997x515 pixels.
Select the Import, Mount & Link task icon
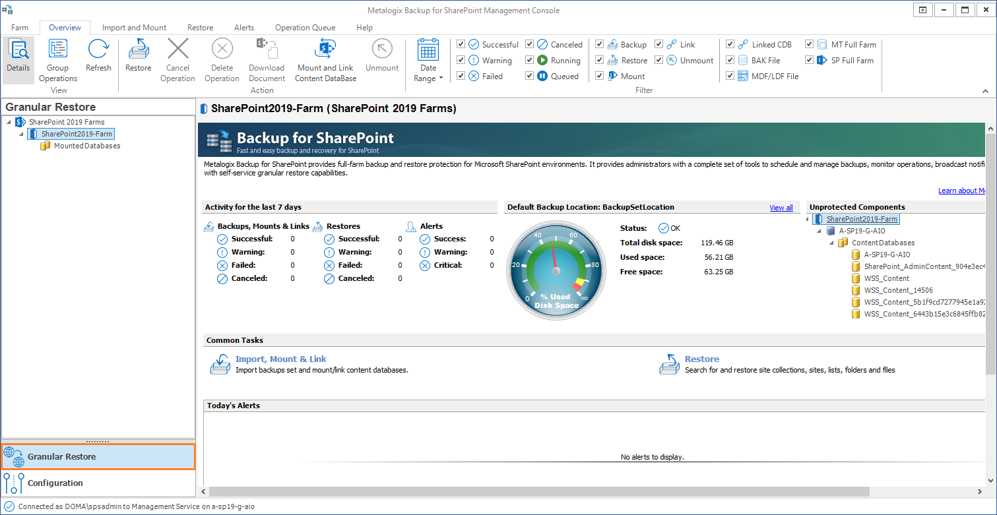pos(219,364)
